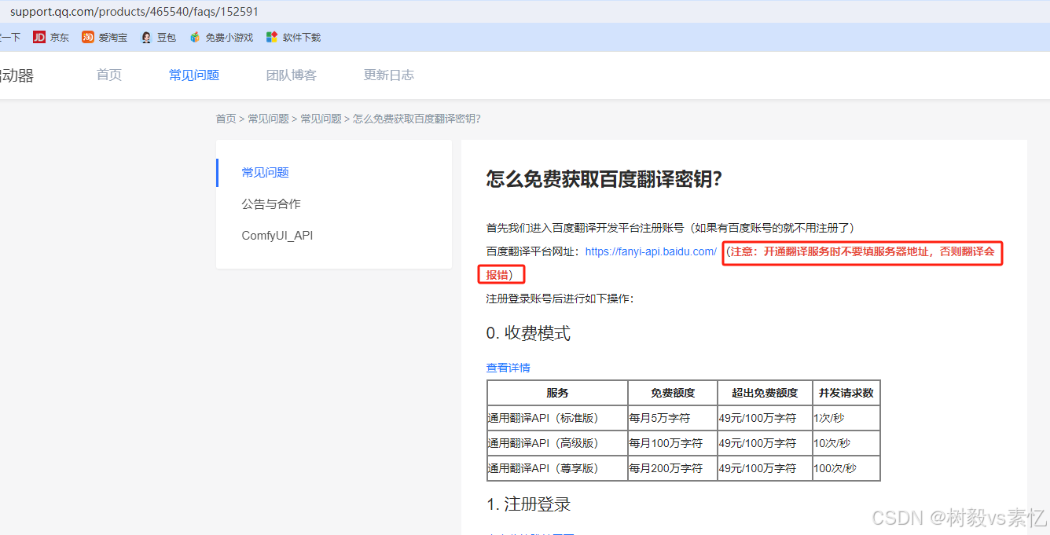Click the JD 京东 bookmark icon
Image resolution: width=1050 pixels, height=535 pixels.
click(39, 37)
